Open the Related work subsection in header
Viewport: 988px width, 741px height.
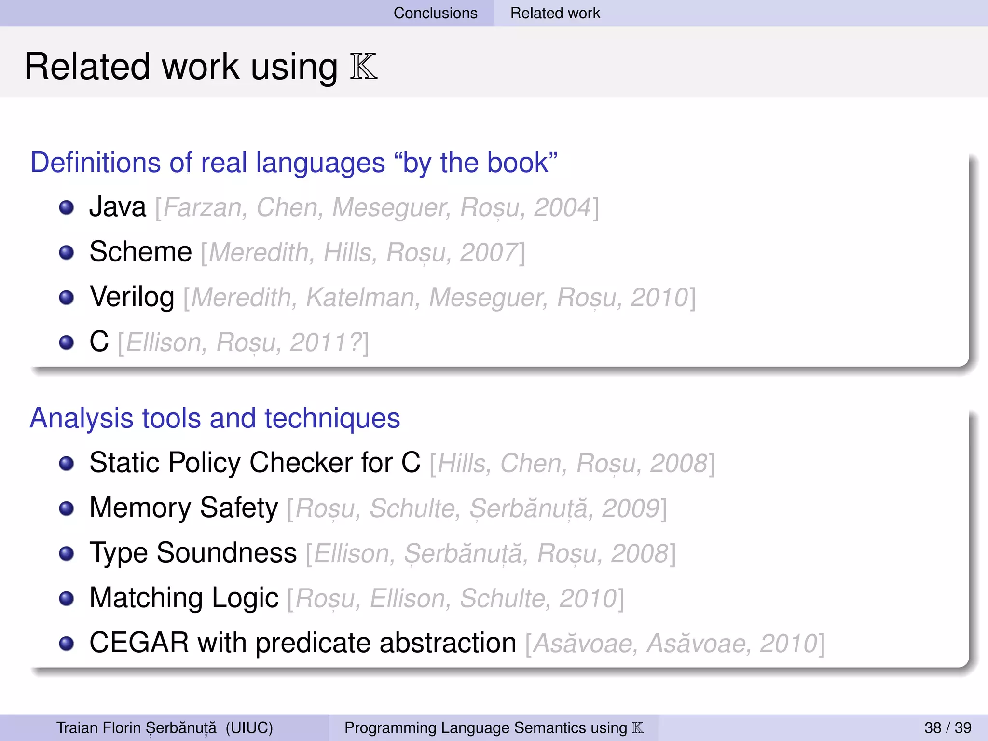[555, 13]
